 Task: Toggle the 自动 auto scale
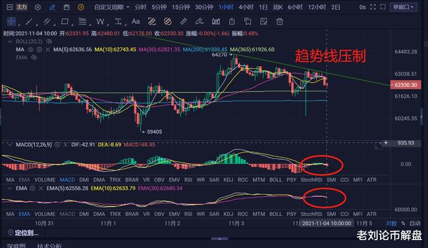tap(415, 224)
